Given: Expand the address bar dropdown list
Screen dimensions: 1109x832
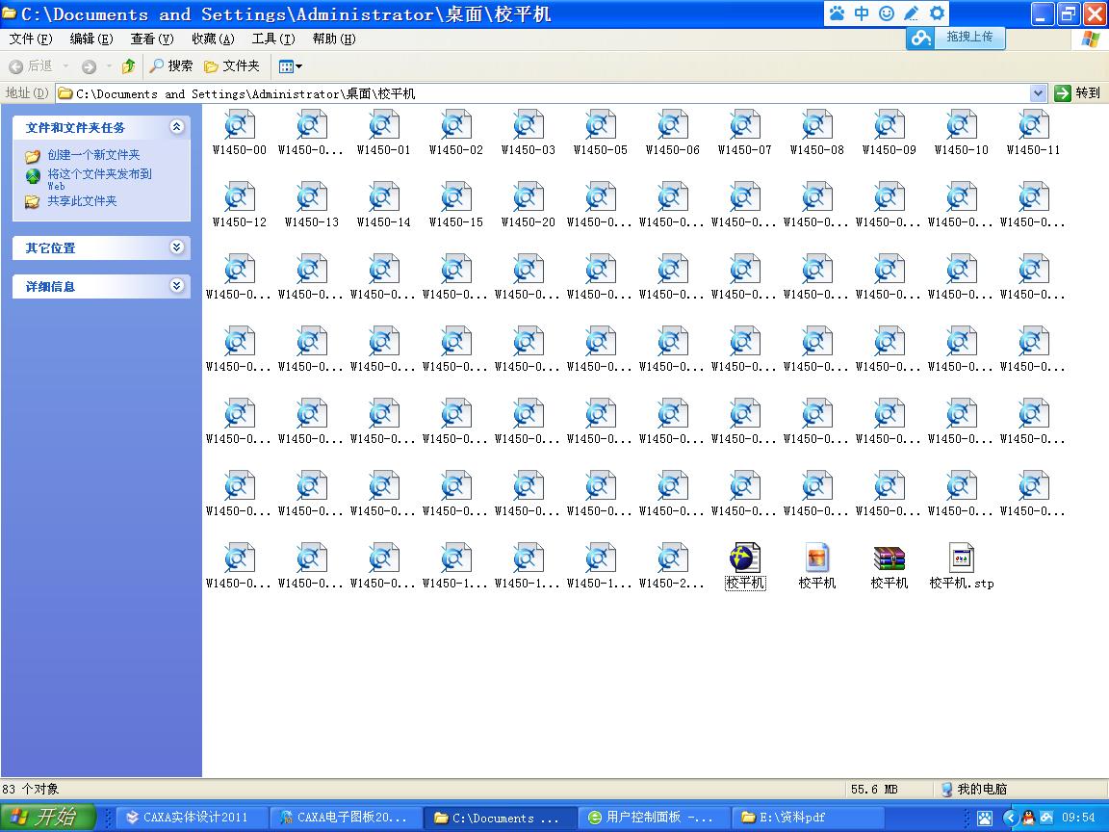Looking at the screenshot, I should tap(1038, 93).
